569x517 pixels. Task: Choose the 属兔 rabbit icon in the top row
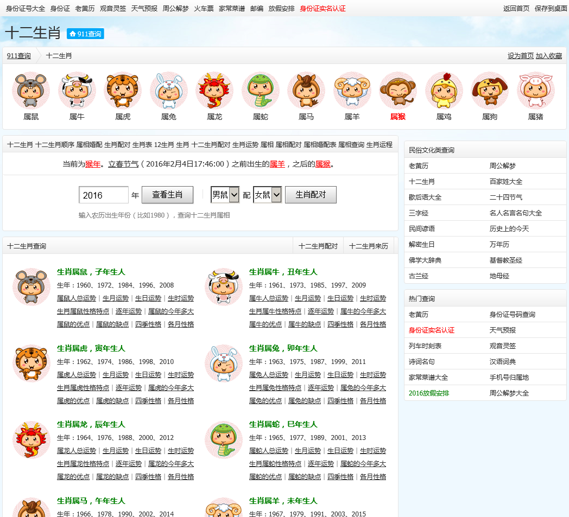[169, 90]
